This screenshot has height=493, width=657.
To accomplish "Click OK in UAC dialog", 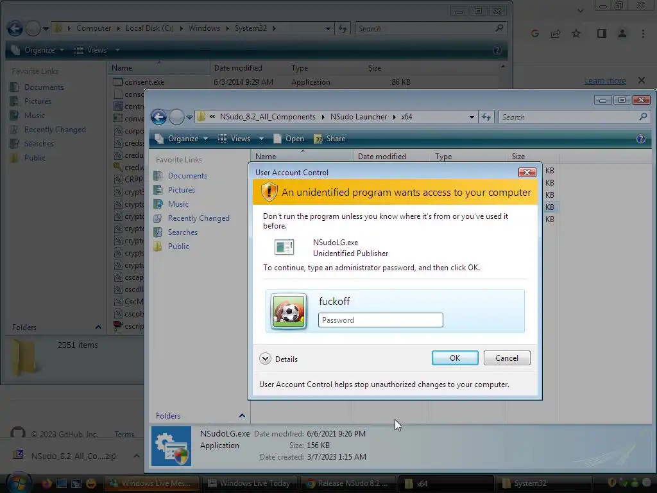I will click(x=455, y=358).
